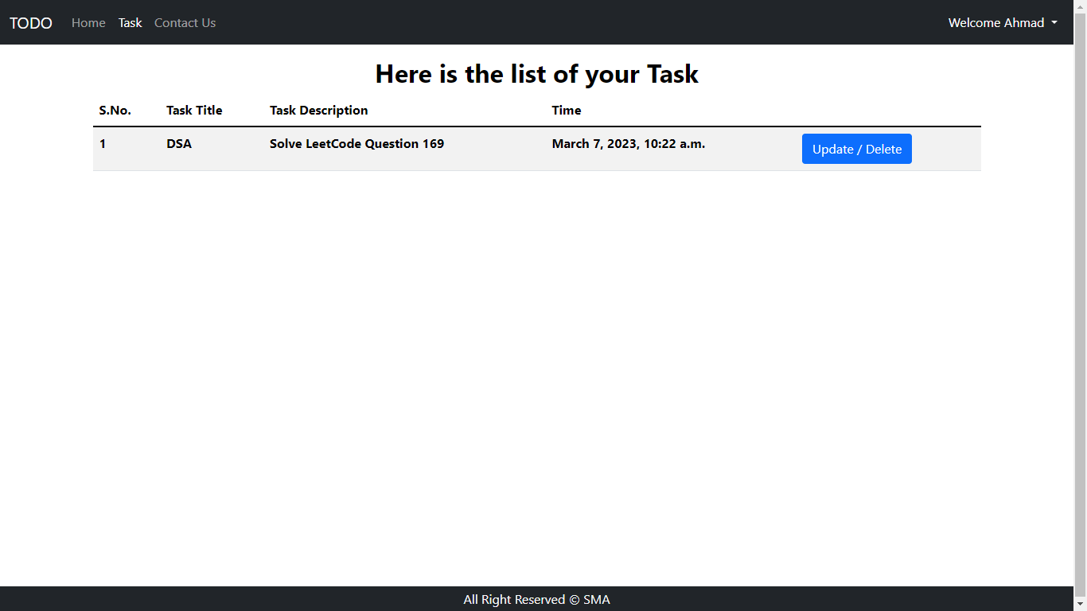Open the Task nav item

pos(130,23)
